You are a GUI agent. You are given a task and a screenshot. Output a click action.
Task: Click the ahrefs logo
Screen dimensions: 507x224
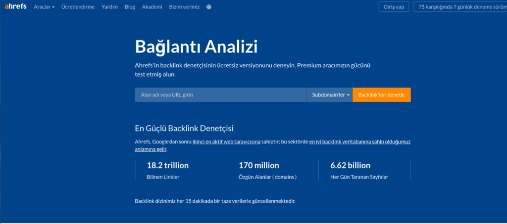pos(15,6)
